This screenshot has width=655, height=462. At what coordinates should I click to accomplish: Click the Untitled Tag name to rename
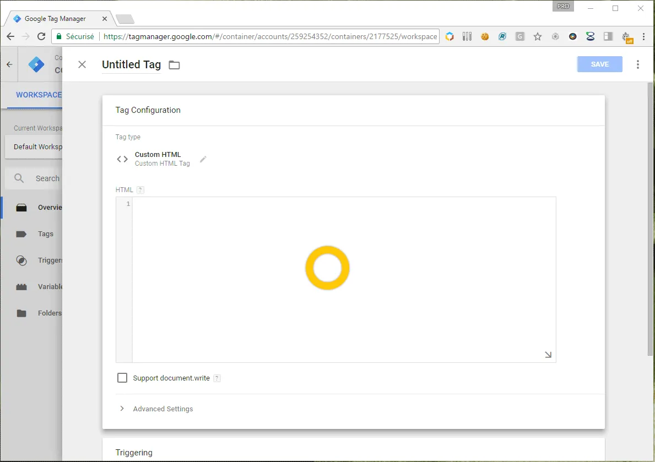coord(131,64)
